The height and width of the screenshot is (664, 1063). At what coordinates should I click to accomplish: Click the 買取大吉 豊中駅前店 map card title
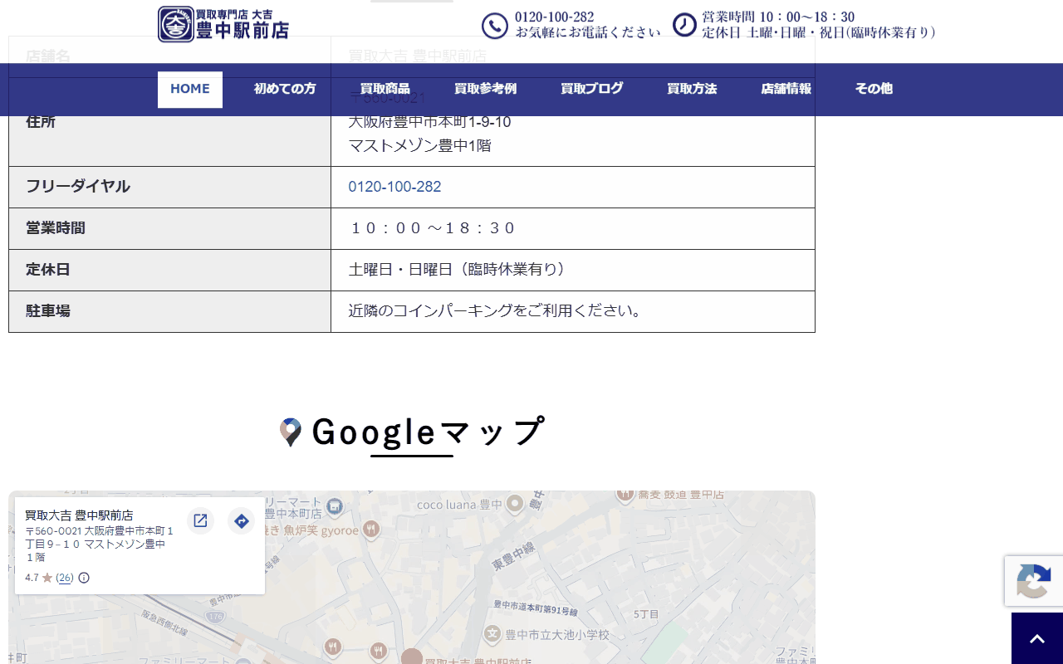[79, 515]
